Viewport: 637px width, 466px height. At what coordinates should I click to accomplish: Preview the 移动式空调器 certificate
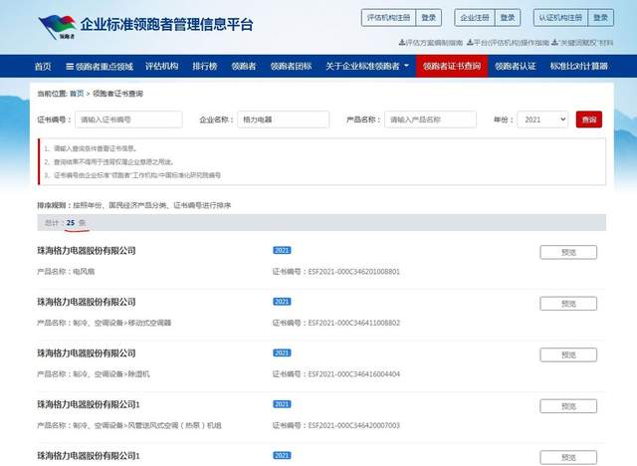coord(568,304)
